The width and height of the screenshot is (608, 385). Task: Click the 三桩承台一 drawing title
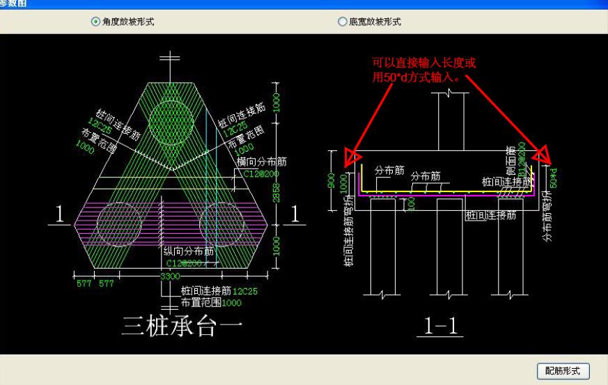(x=182, y=325)
